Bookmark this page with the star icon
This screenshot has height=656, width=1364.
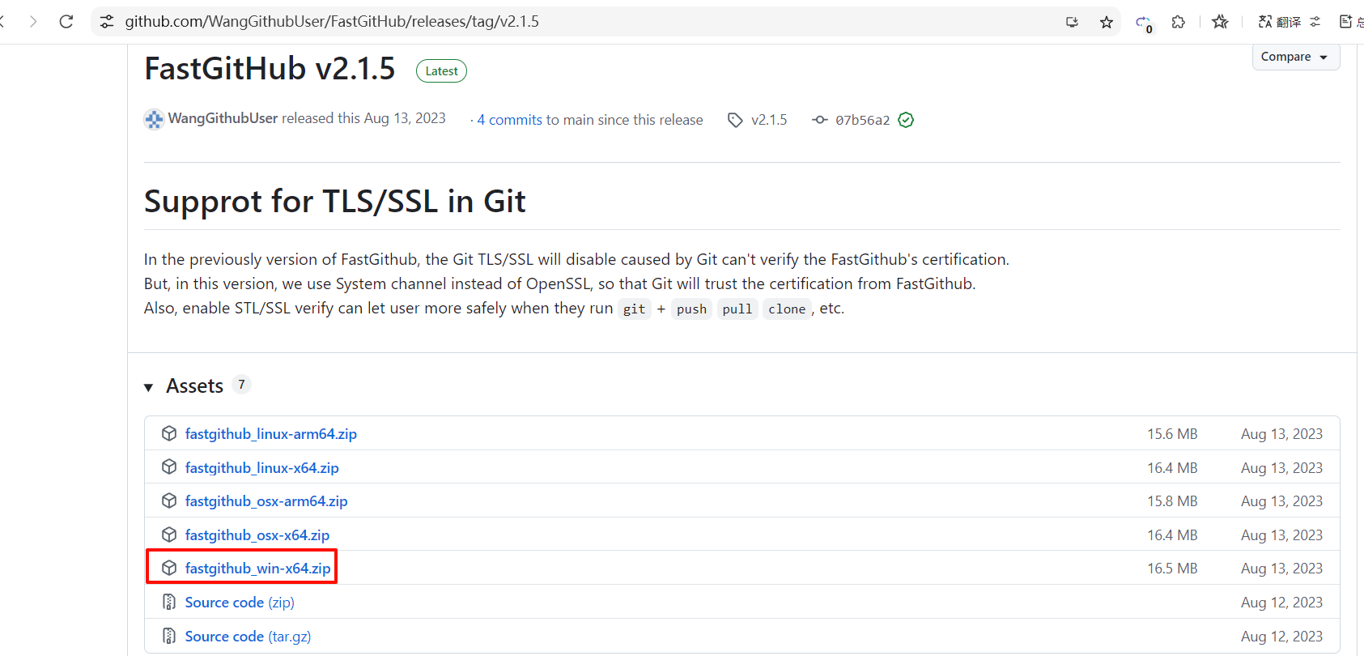(1107, 22)
